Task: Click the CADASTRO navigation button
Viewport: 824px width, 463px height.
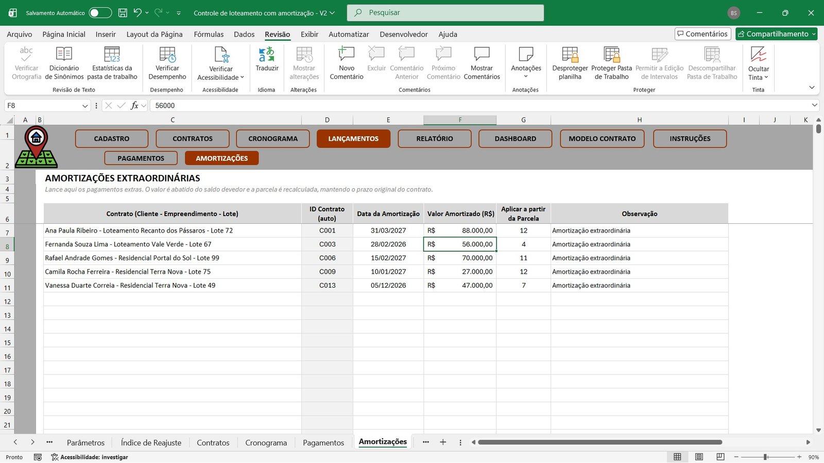Action: coord(112,138)
